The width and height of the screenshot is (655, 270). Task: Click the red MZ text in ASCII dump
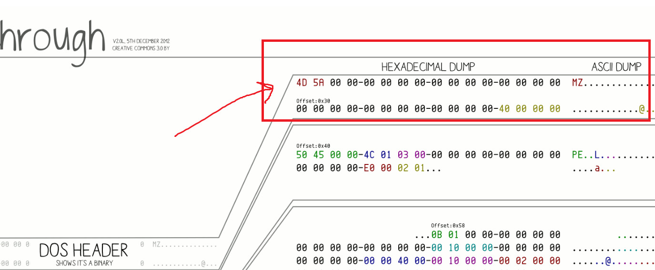click(578, 83)
